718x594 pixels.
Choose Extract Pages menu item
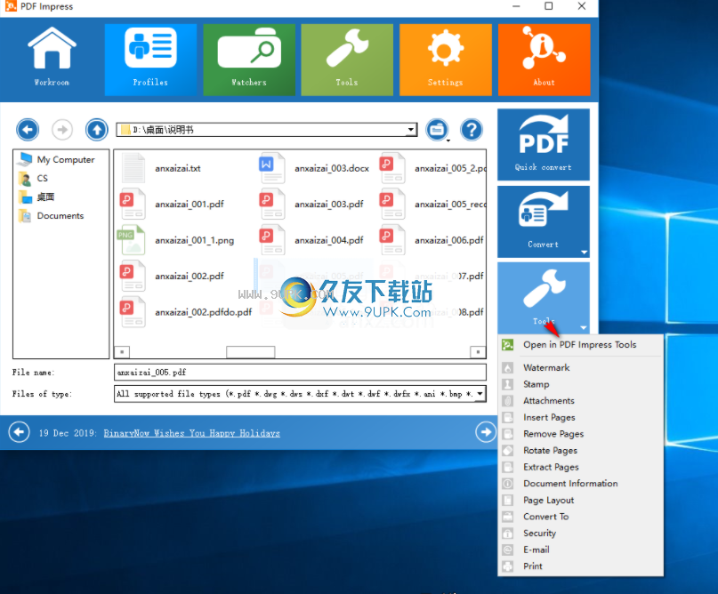click(x=580, y=467)
